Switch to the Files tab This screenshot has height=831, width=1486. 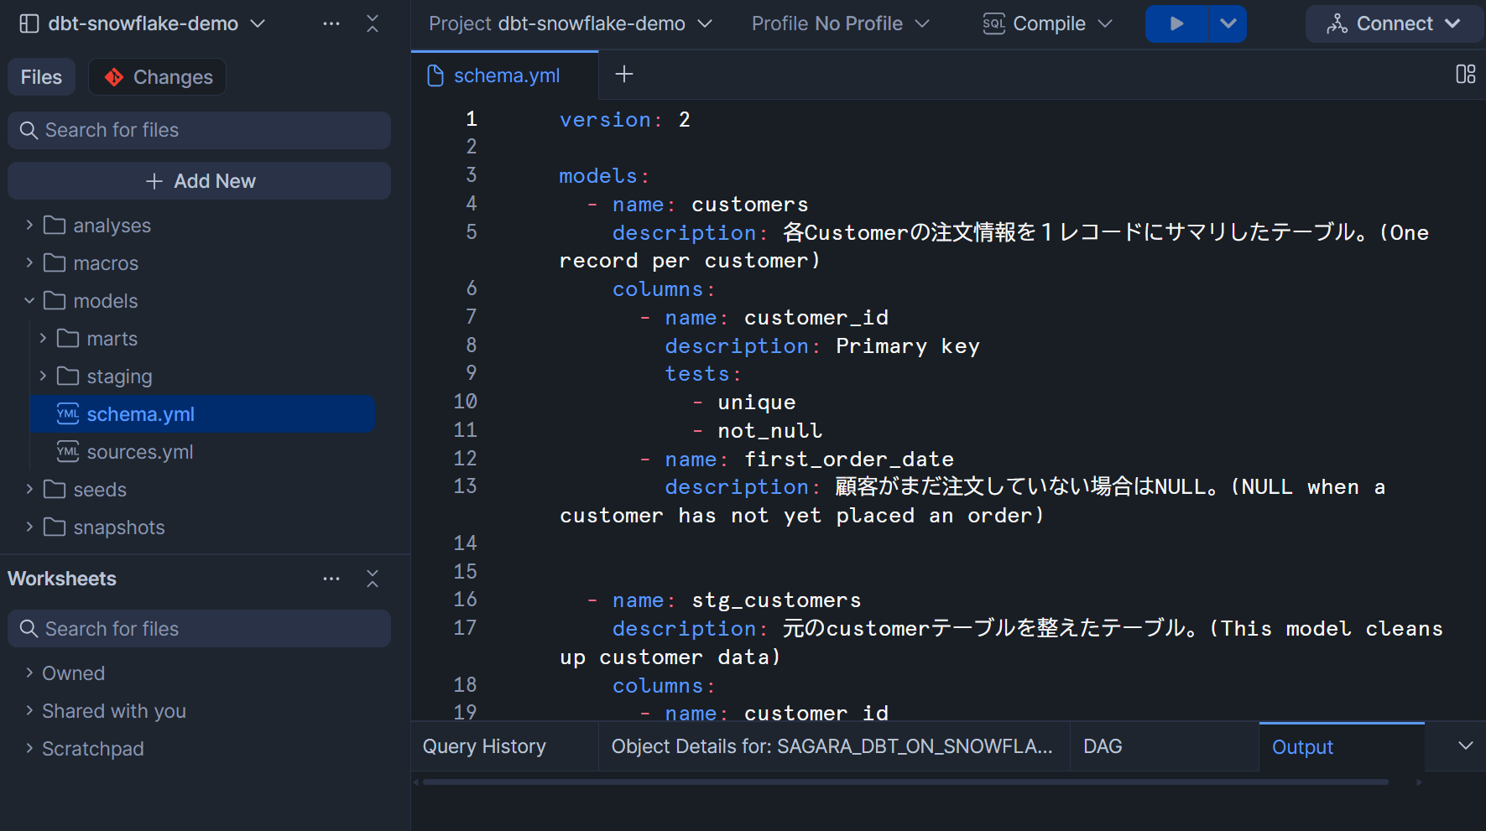pos(41,77)
